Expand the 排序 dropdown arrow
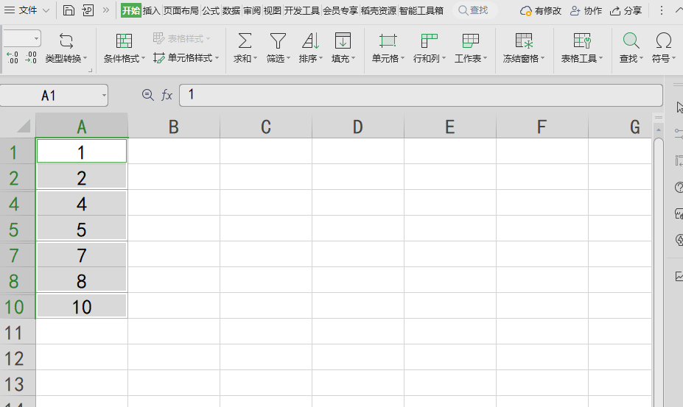This screenshot has height=407, width=683. (321, 58)
